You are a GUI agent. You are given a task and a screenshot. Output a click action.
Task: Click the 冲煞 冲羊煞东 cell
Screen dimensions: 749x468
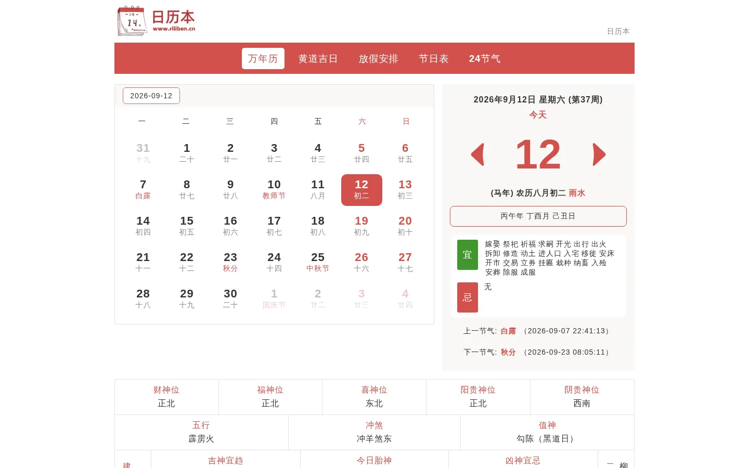(x=374, y=432)
